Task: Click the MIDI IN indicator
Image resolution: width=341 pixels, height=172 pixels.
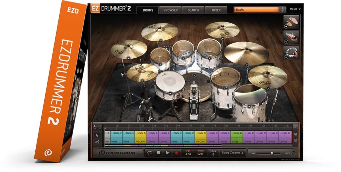Action: click(x=294, y=152)
